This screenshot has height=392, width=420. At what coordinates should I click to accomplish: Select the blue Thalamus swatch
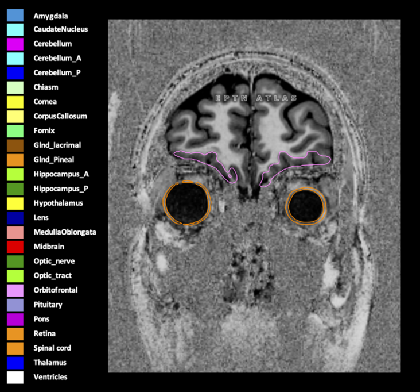15,363
